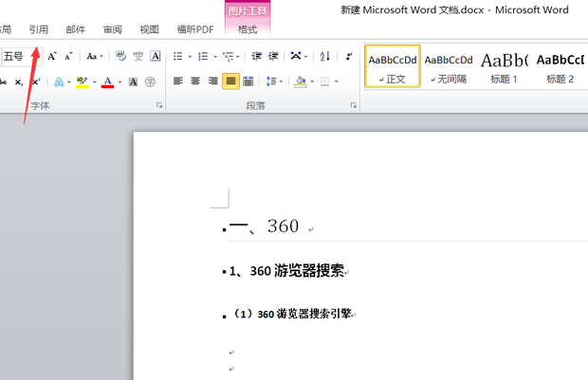
Task: Toggle justify alignment button
Action: tap(230, 81)
